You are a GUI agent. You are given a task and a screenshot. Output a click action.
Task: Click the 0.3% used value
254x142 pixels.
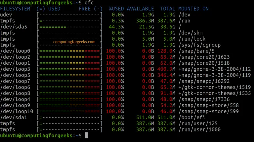[x=118, y=21]
